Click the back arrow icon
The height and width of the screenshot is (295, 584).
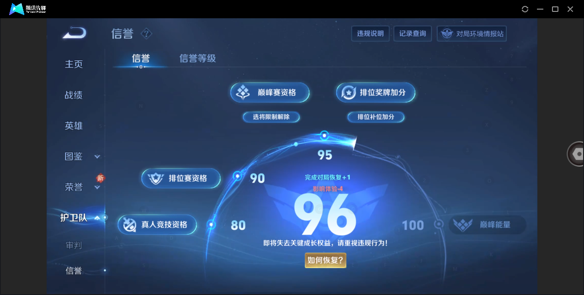pyautogui.click(x=74, y=33)
